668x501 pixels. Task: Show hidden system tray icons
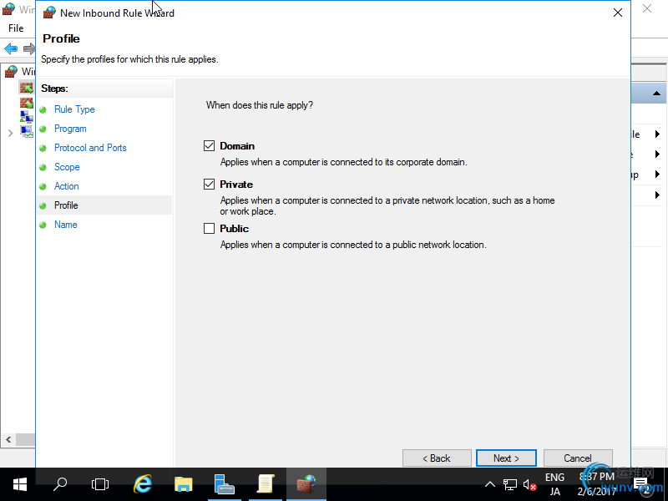click(490, 484)
